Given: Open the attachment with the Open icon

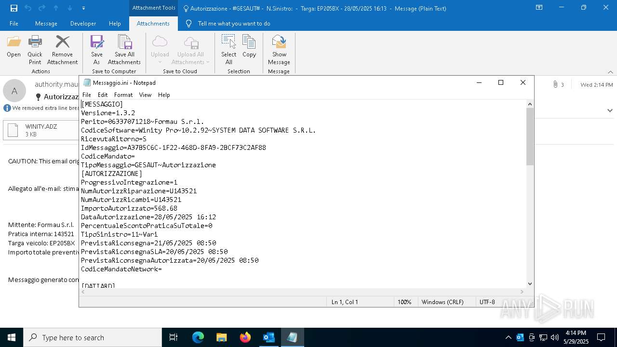Looking at the screenshot, I should point(13,46).
